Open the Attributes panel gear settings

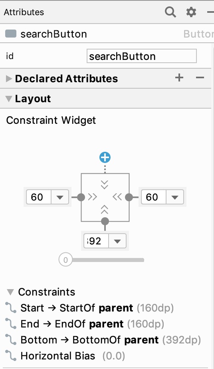191,12
